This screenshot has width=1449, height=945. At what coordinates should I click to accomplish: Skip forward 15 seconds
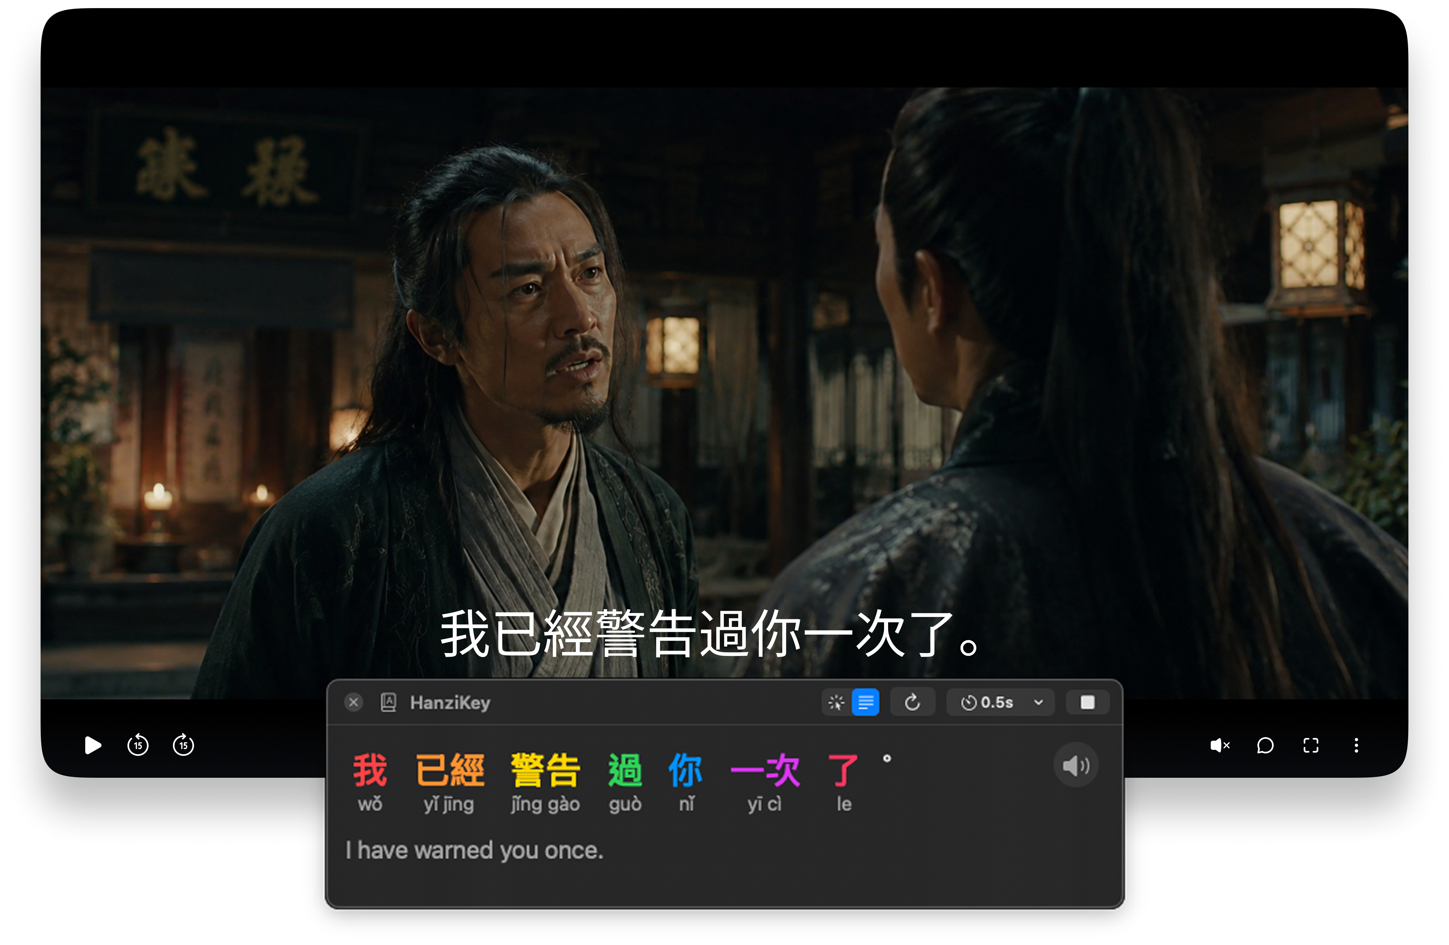pos(183,745)
